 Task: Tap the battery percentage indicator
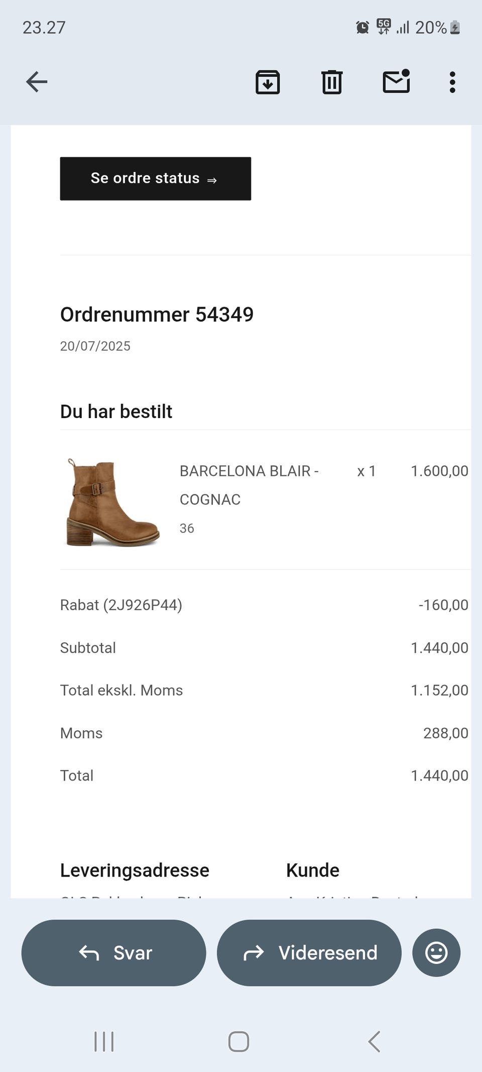(431, 27)
